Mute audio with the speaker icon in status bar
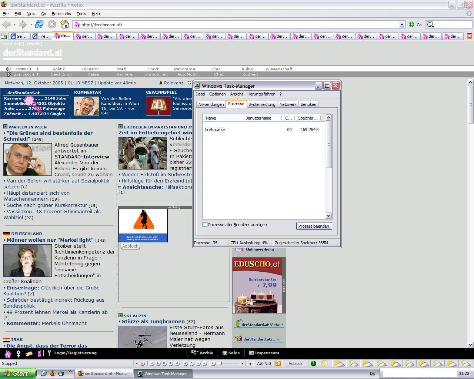The height and width of the screenshot is (379, 474). coord(213,363)
